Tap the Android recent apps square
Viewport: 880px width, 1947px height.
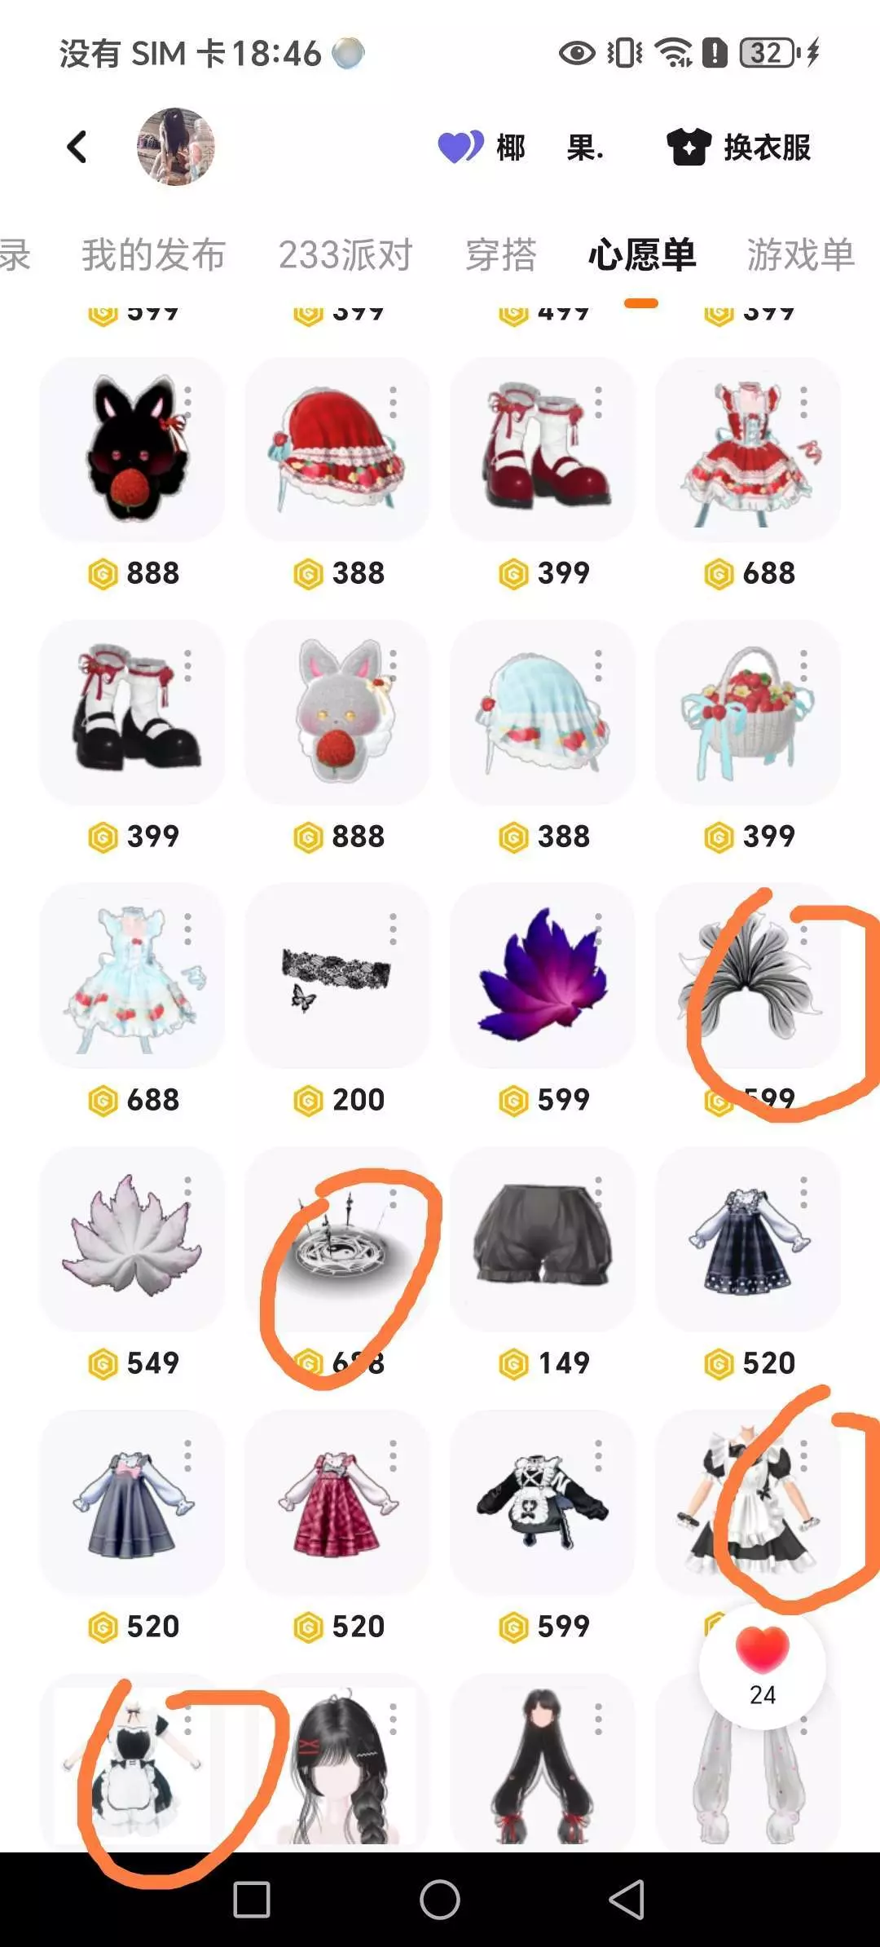tap(252, 1900)
